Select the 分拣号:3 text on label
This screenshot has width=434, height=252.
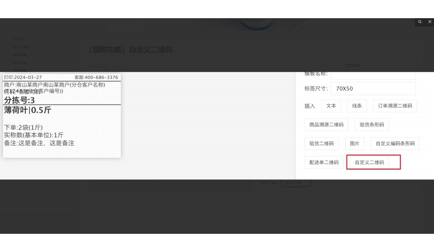click(x=20, y=100)
